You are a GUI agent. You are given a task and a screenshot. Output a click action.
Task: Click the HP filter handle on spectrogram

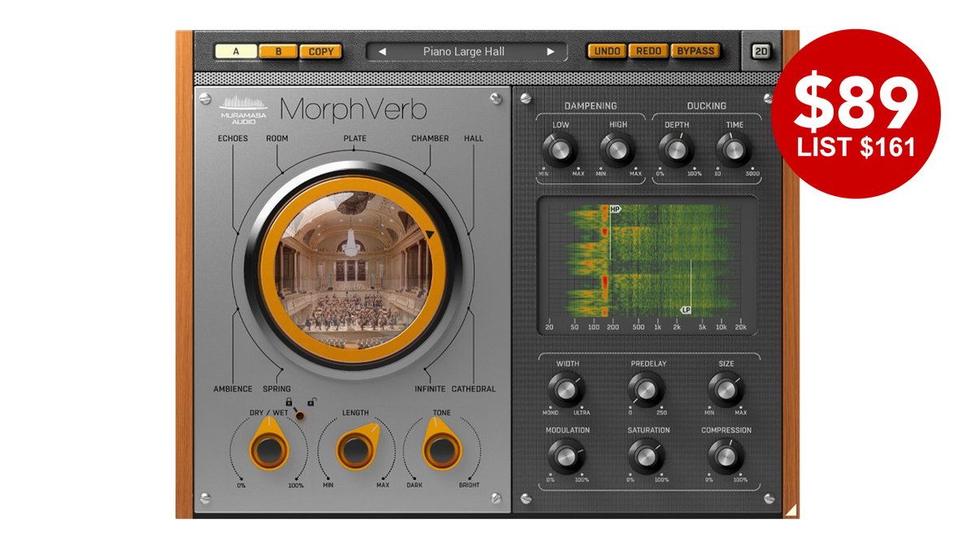pyautogui.click(x=615, y=209)
